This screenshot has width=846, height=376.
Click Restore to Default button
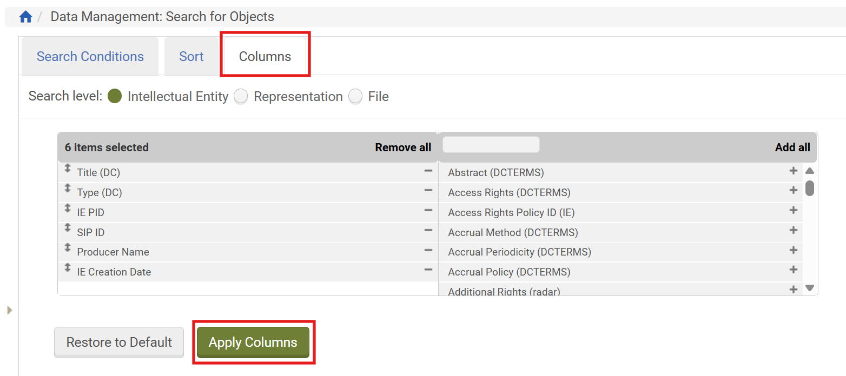[x=119, y=343]
